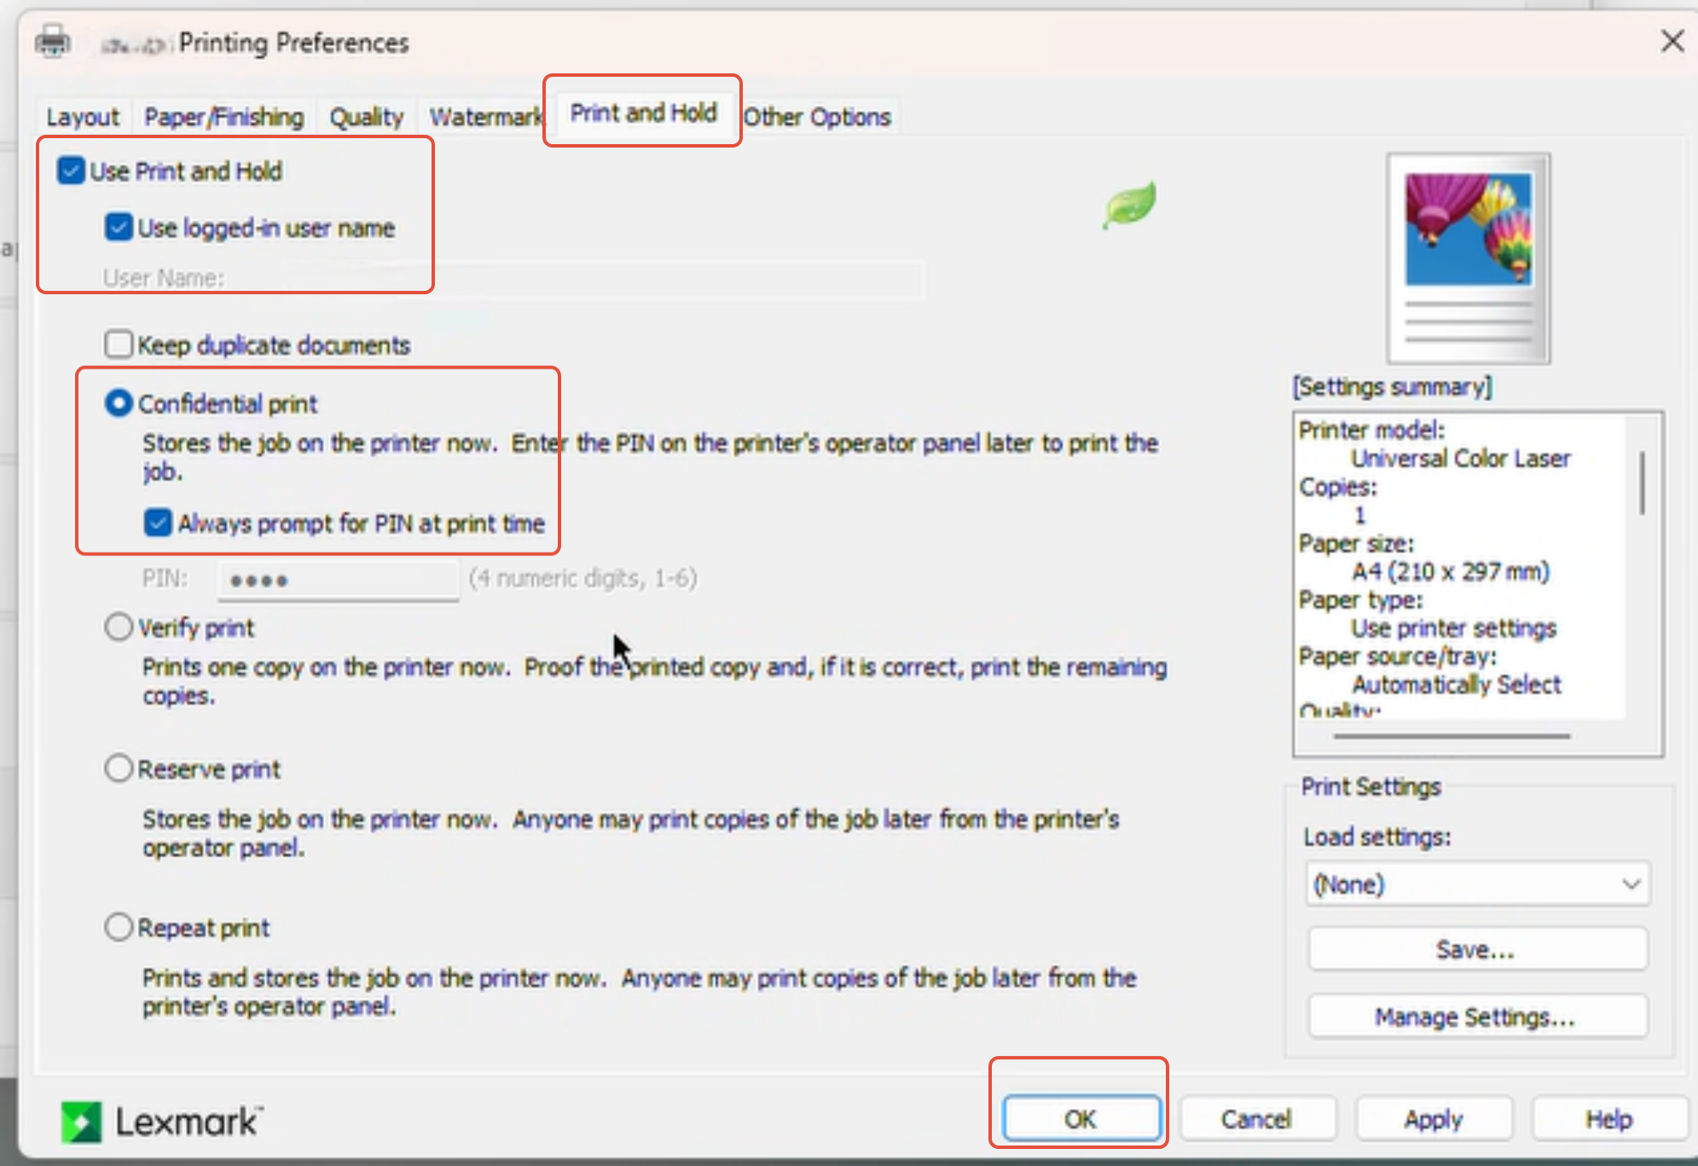The height and width of the screenshot is (1166, 1698).
Task: Close the Printing Preferences dialog
Action: [1672, 41]
